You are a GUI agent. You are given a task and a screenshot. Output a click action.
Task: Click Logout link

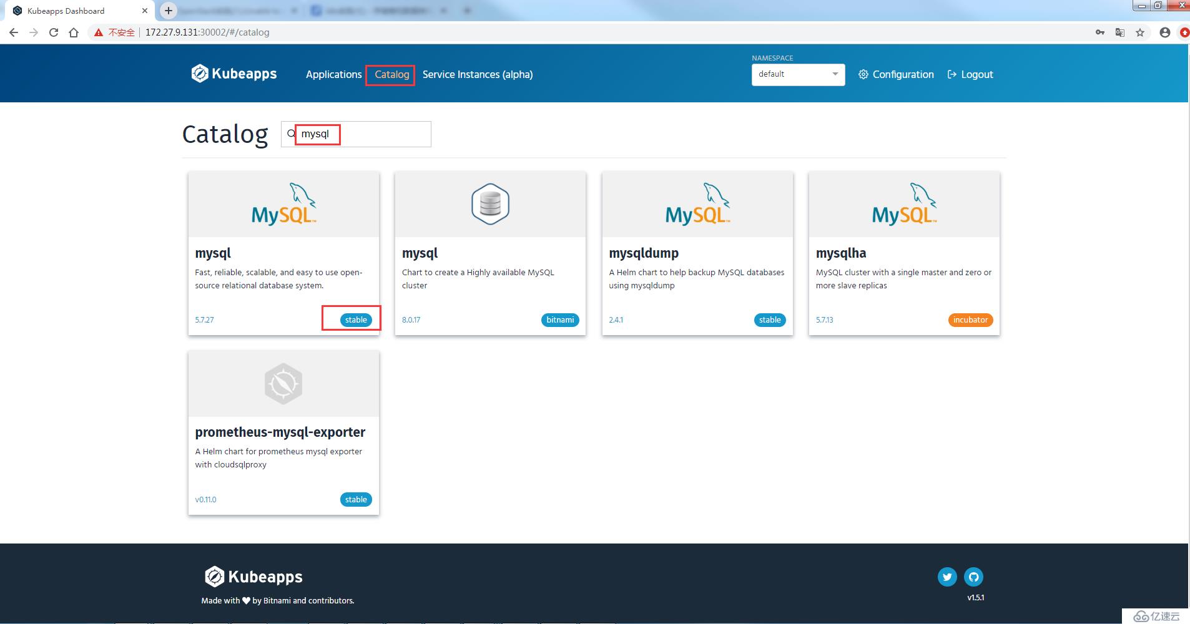(x=970, y=74)
